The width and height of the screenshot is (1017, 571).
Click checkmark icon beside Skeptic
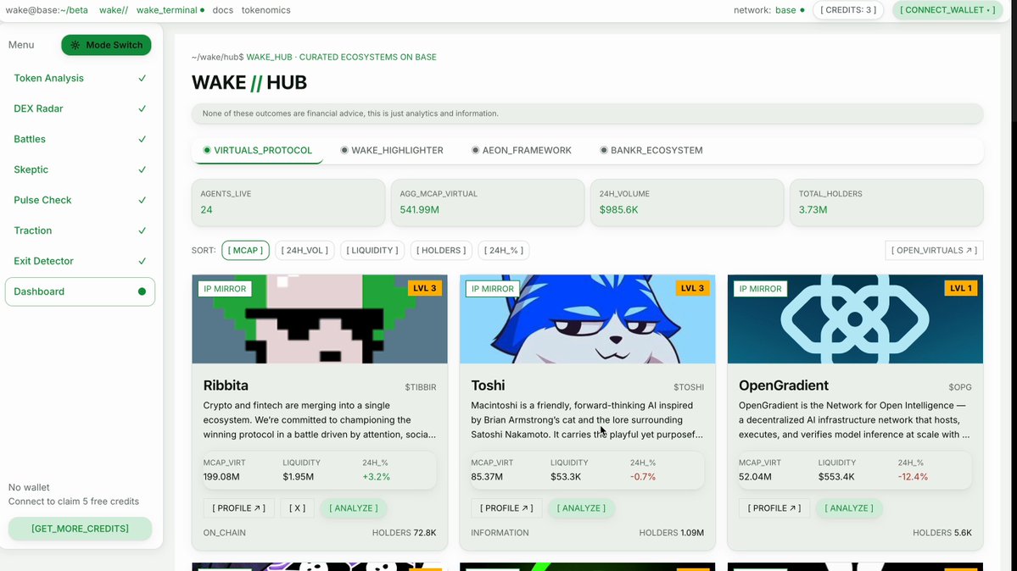tap(142, 169)
